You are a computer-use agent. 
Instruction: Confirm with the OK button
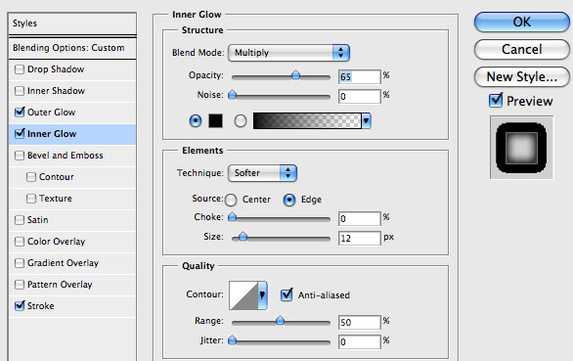point(522,22)
